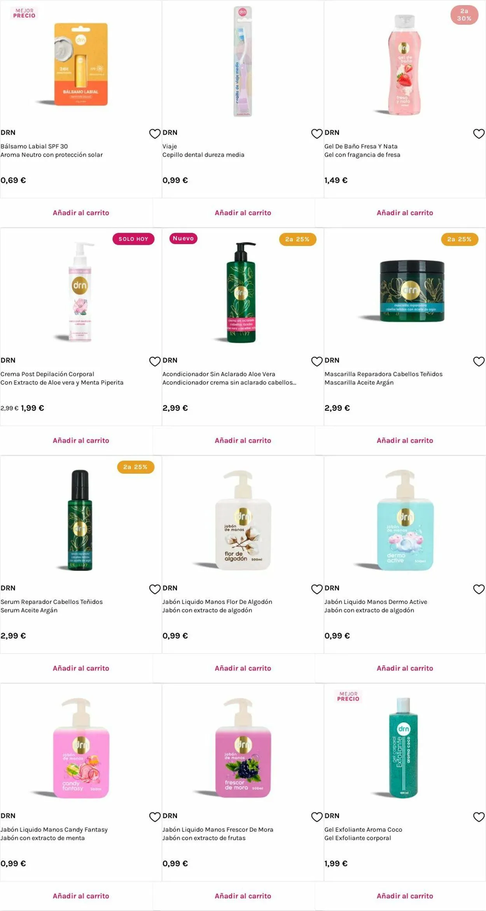This screenshot has height=911, width=486.
Task: Heart the Jabón Dermo Active product
Action: pos(479,589)
